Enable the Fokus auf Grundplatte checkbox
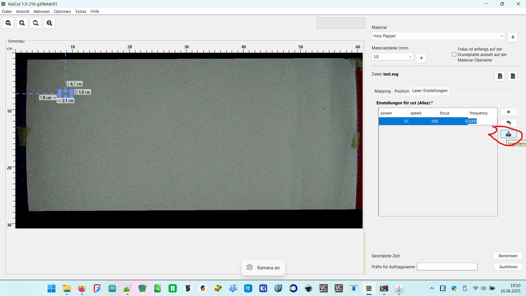526x296 pixels. pos(454,55)
